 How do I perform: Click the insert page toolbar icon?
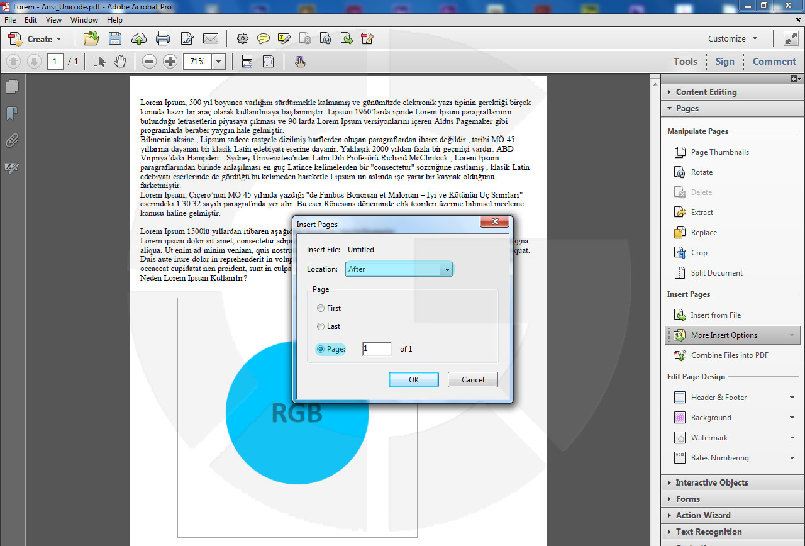pos(347,39)
